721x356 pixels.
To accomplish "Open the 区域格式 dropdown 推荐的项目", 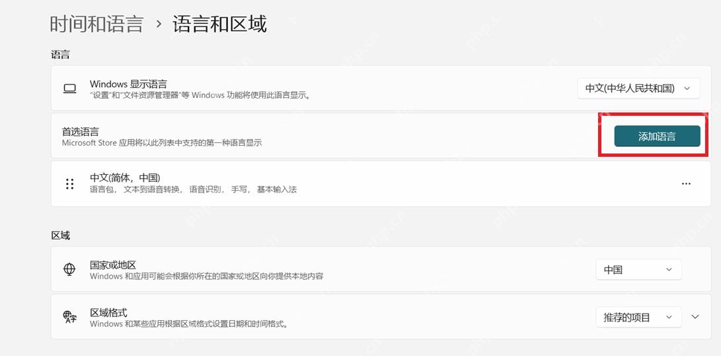I will 638,318.
